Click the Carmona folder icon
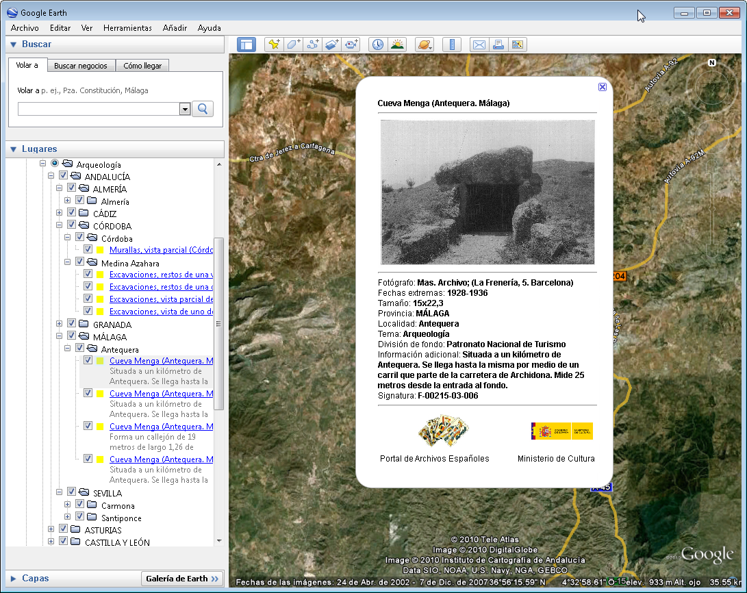The height and width of the screenshot is (593, 747). (x=92, y=505)
